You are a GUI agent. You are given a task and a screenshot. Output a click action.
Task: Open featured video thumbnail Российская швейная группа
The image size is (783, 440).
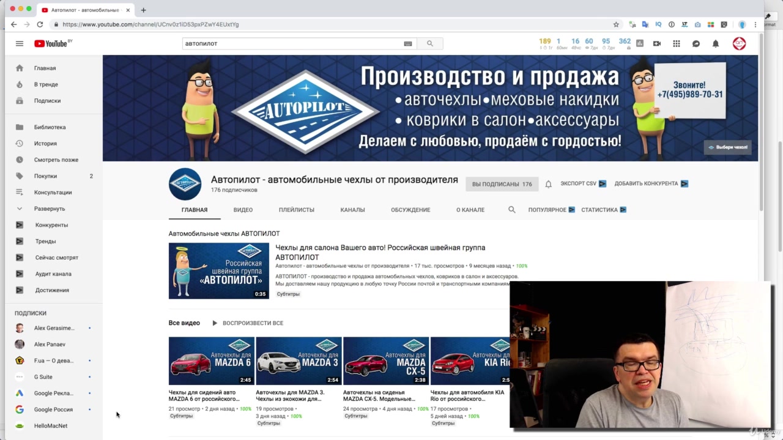(x=219, y=271)
